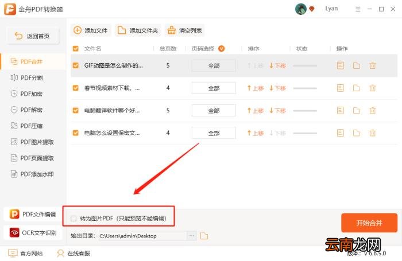Select PDF合并 in sidebar
Image resolution: width=402 pixels, height=261 pixels.
tap(33, 62)
